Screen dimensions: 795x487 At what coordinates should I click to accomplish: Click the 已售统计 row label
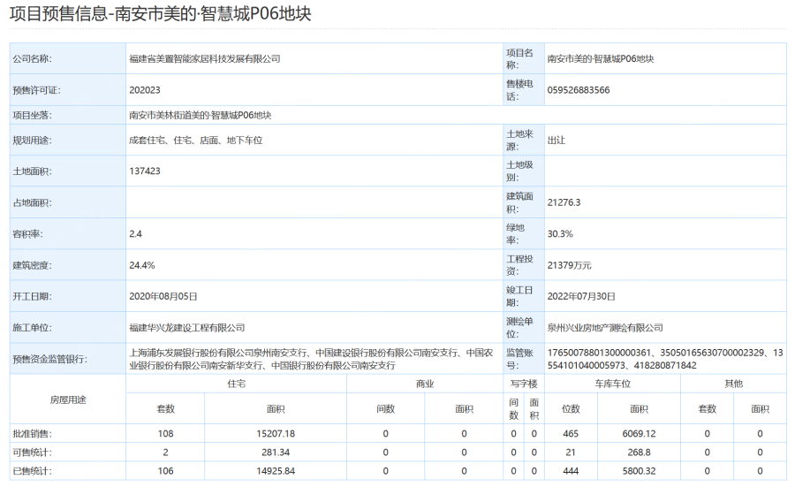32,471
